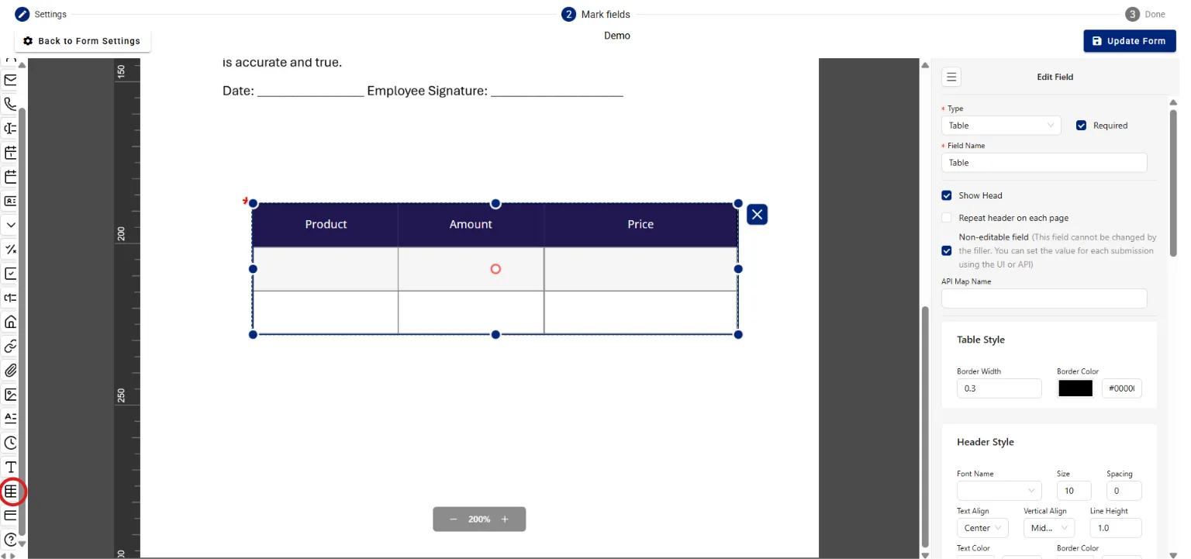Image resolution: width=1191 pixels, height=559 pixels.
Task: Click the Update Form button
Action: click(x=1130, y=41)
